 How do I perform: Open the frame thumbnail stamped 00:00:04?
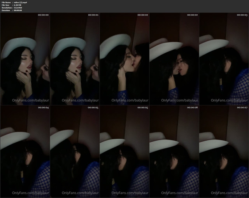click(25, 152)
